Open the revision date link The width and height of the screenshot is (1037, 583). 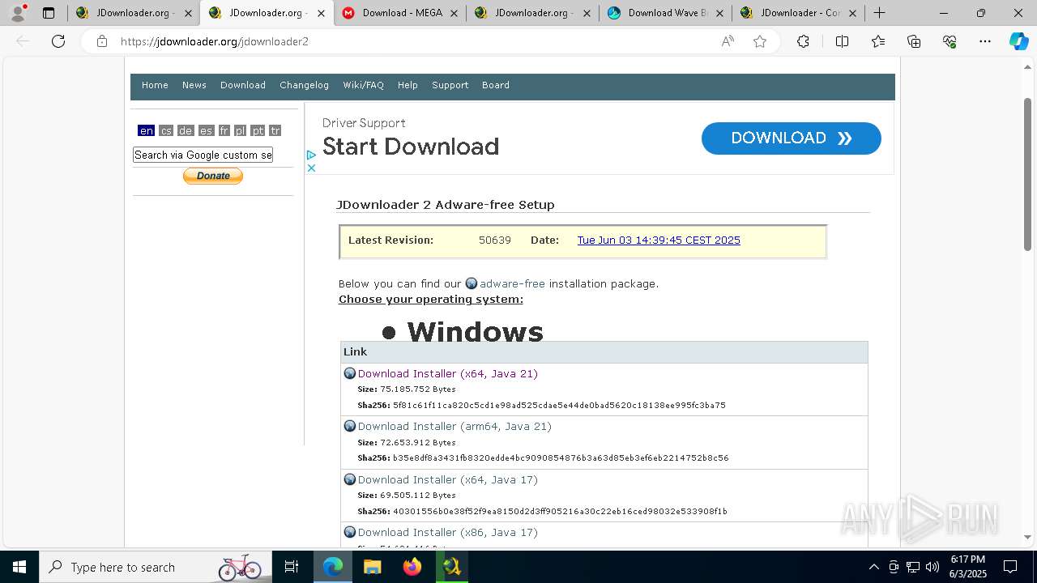click(x=659, y=240)
